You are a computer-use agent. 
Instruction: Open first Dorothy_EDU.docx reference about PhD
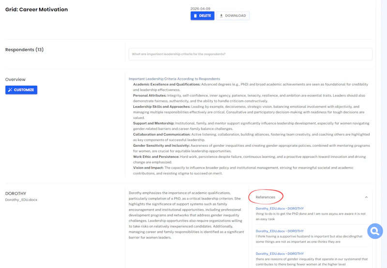coord(280,209)
